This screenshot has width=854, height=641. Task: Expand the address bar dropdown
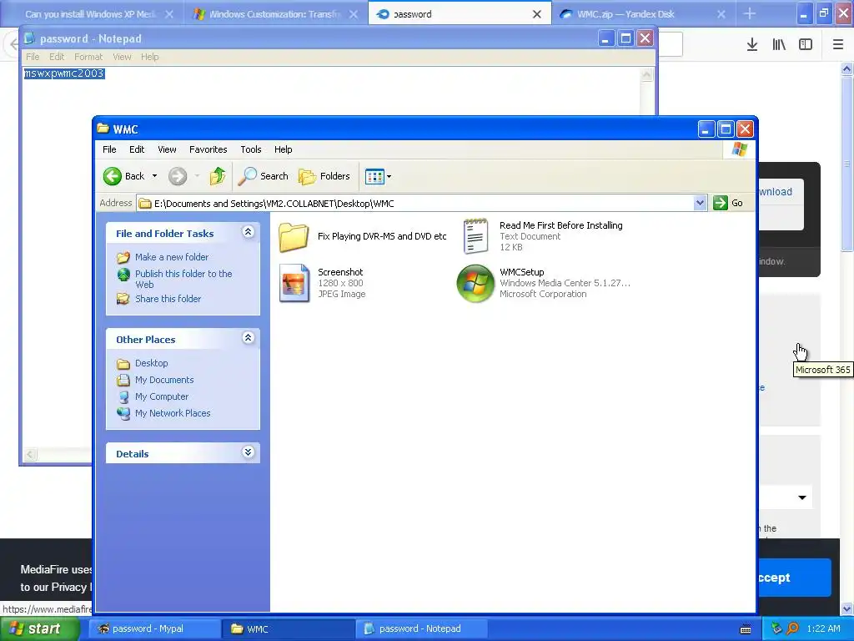[700, 203]
